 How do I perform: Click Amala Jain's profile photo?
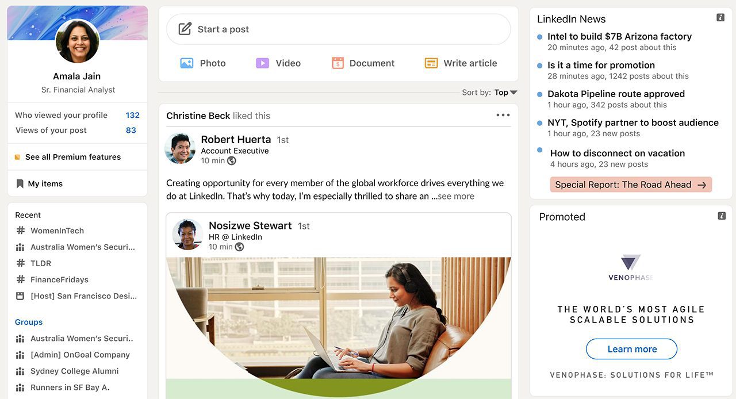pyautogui.click(x=78, y=41)
